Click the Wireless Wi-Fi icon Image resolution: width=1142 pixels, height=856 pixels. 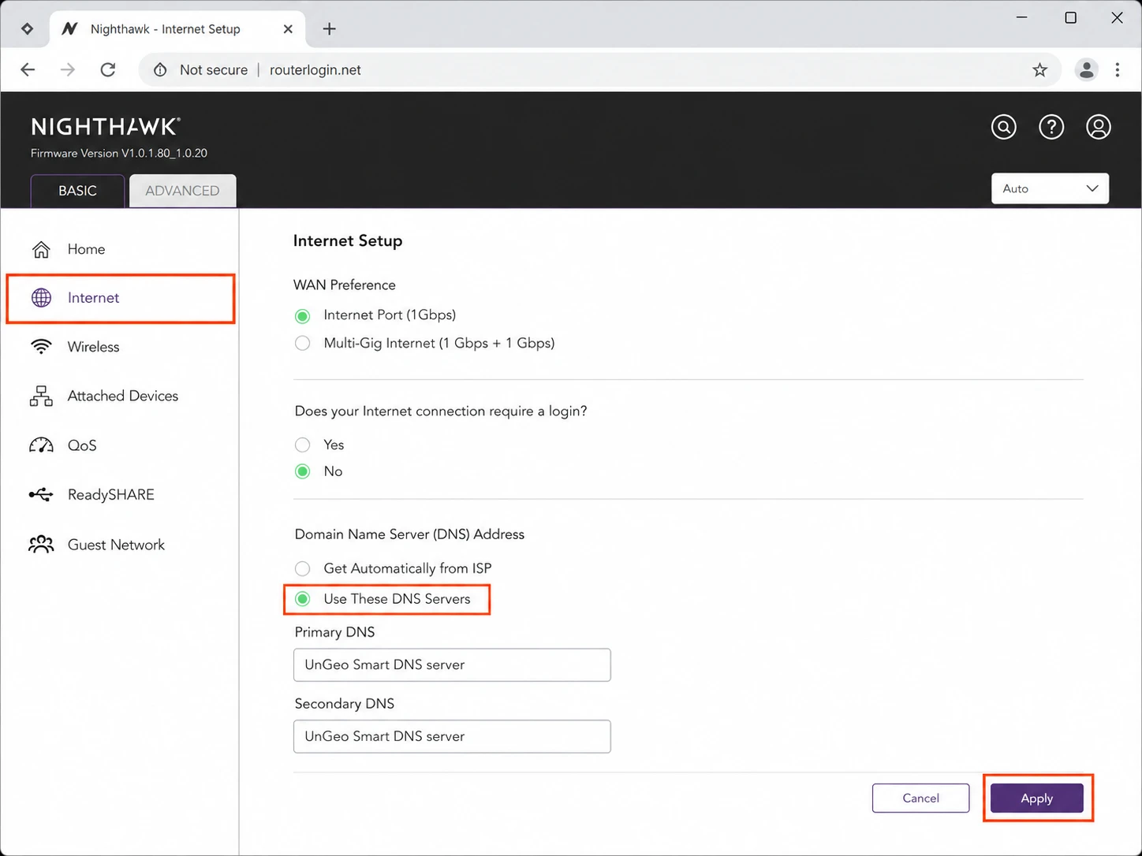(41, 347)
